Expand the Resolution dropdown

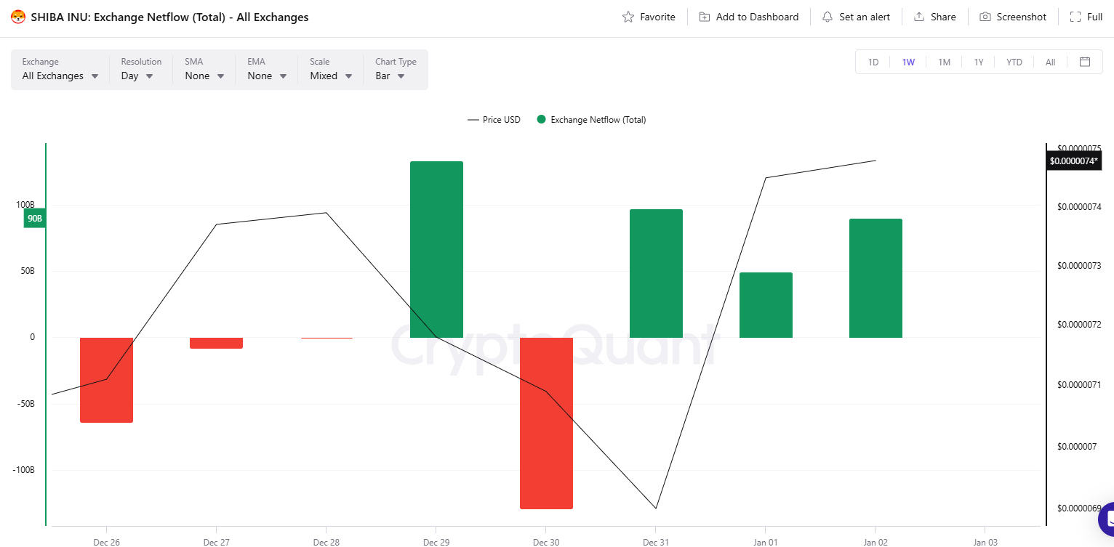[x=137, y=75]
